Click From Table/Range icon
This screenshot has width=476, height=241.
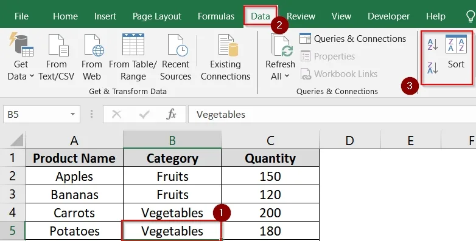pyautogui.click(x=133, y=45)
